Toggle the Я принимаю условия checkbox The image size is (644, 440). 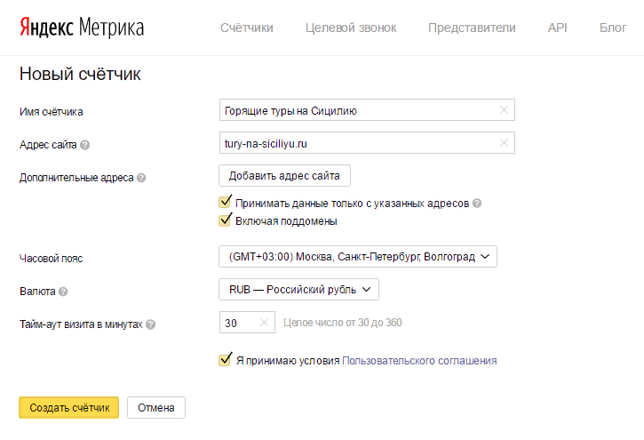point(225,359)
